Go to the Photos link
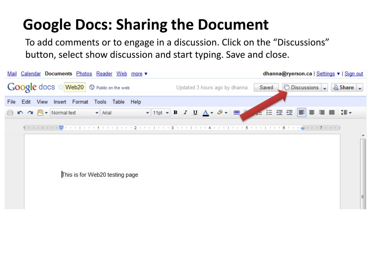The height and width of the screenshot is (278, 371). (84, 74)
